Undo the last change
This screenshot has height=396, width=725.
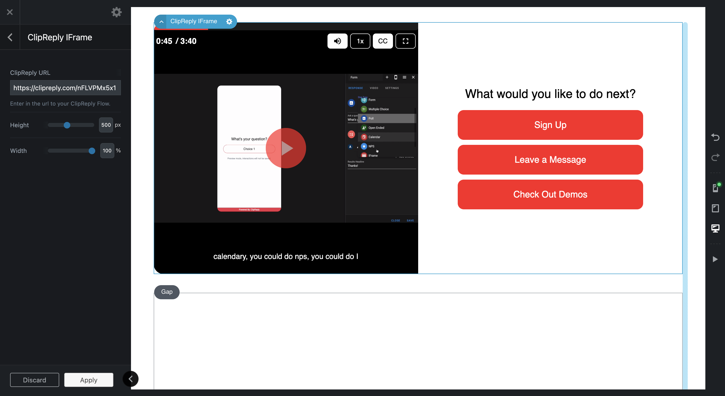point(715,137)
